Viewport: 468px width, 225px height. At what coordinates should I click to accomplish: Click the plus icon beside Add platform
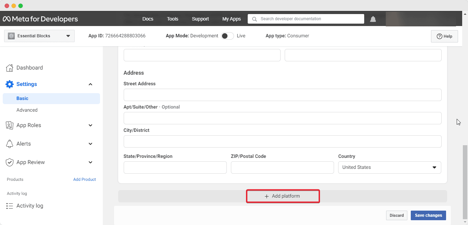[267, 196]
